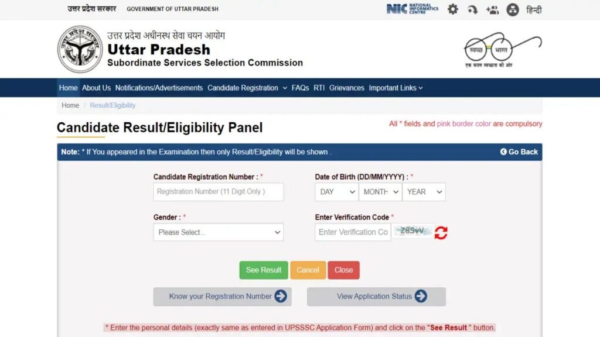Click the accessibility icon beside हिन्दी

(x=512, y=9)
